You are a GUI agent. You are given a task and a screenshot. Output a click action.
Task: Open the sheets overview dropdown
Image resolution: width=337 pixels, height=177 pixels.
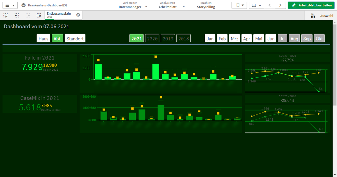click(x=257, y=5)
